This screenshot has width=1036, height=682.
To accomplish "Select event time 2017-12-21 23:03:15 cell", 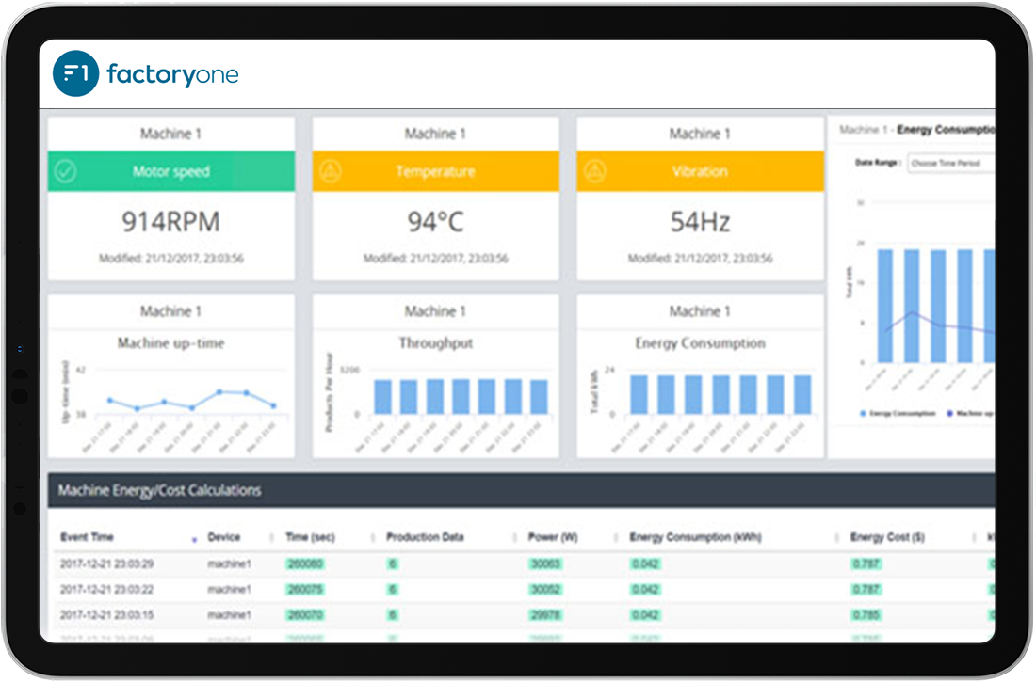I will 107,614.
